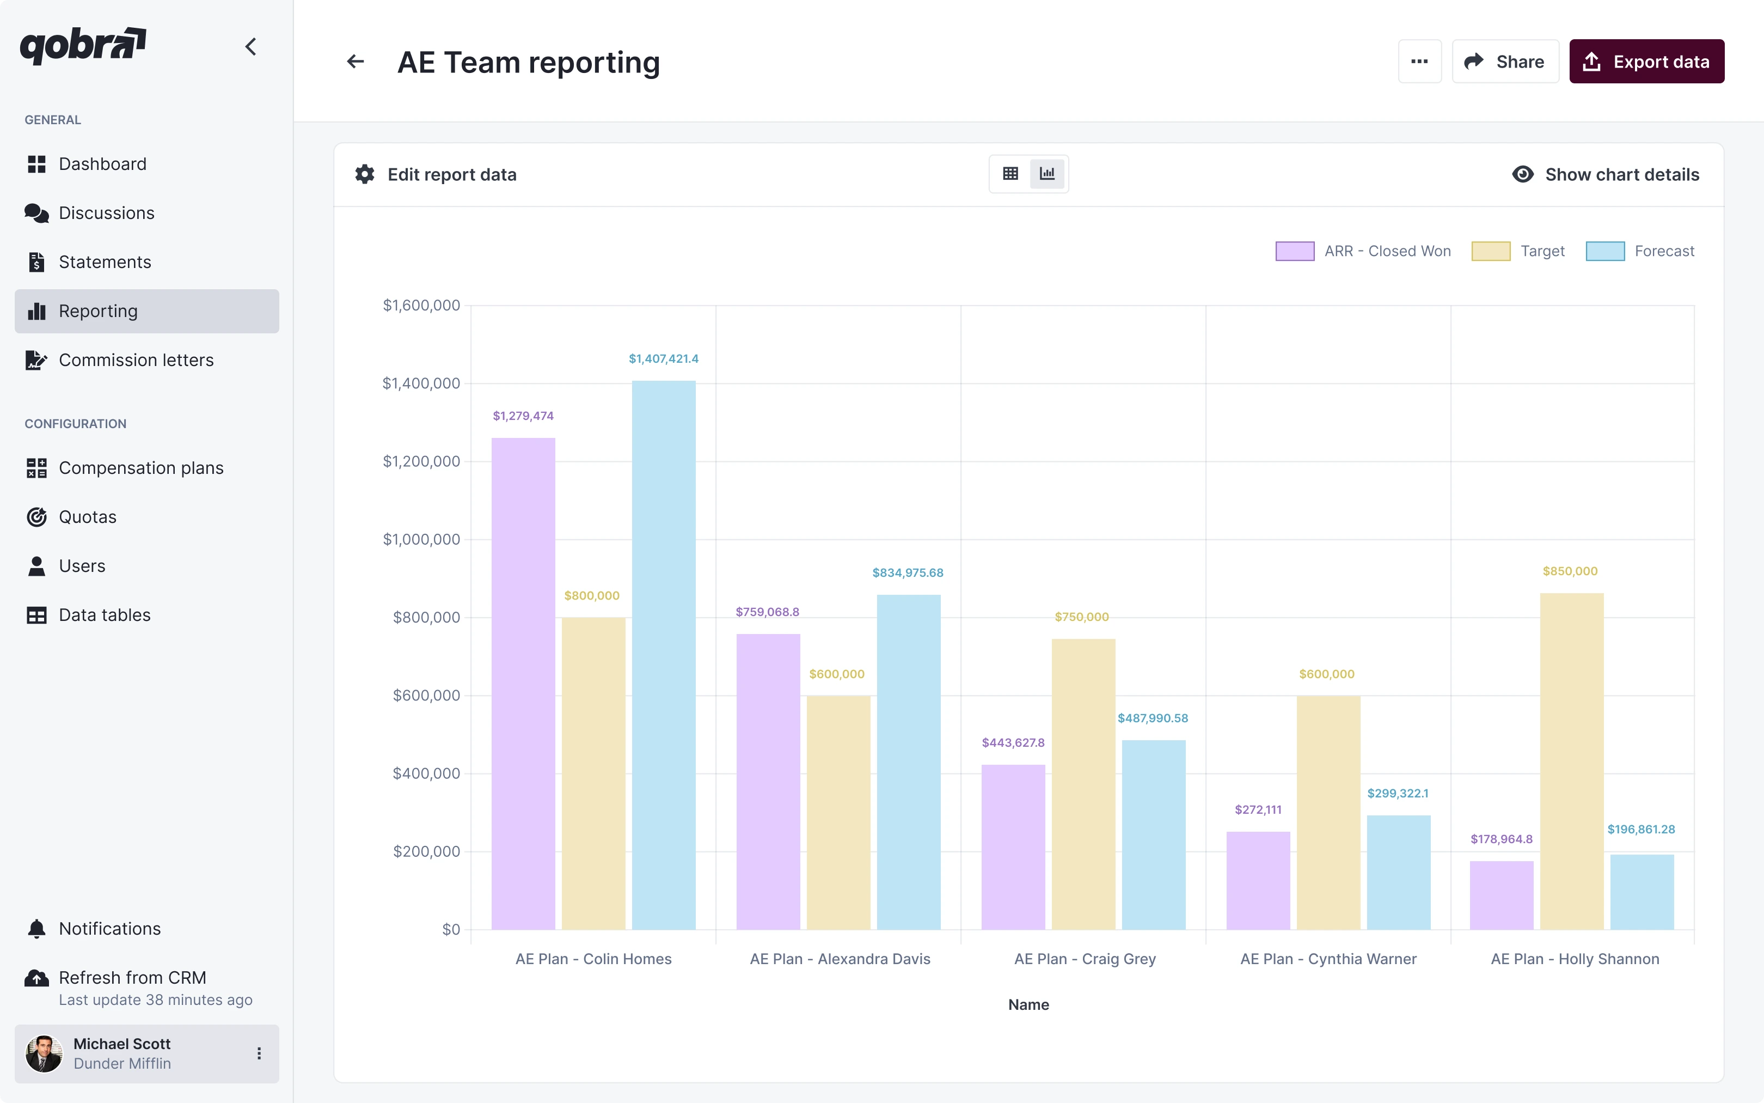Open Commission letters
Image resolution: width=1764 pixels, height=1103 pixels.
point(146,361)
